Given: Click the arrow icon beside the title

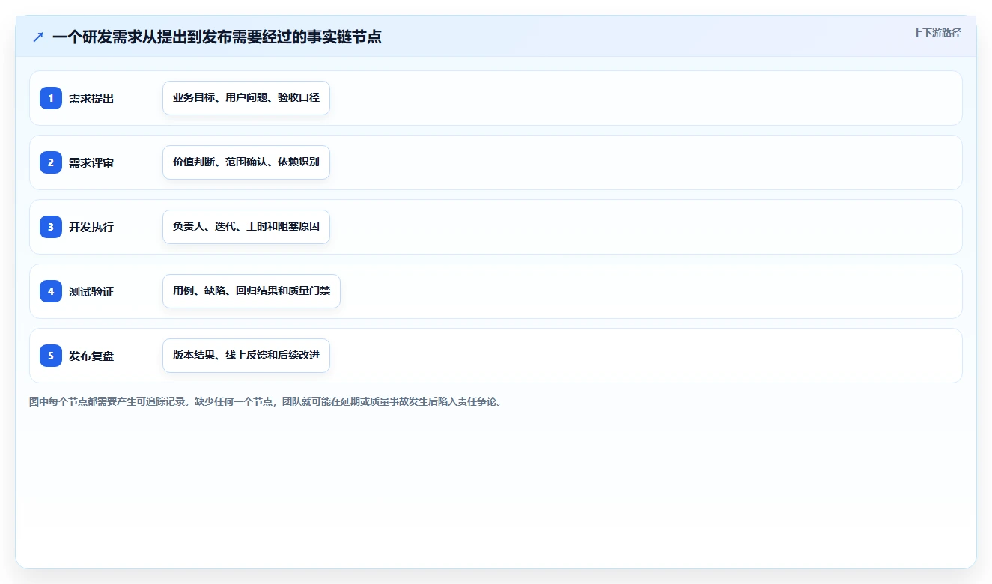Looking at the screenshot, I should tap(38, 37).
